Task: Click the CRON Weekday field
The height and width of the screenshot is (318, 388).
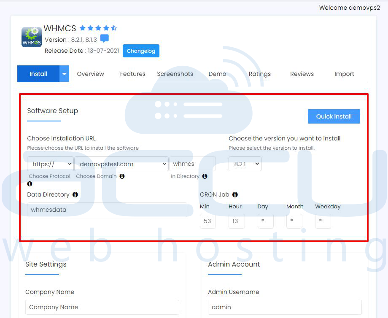Action: pos(323,221)
